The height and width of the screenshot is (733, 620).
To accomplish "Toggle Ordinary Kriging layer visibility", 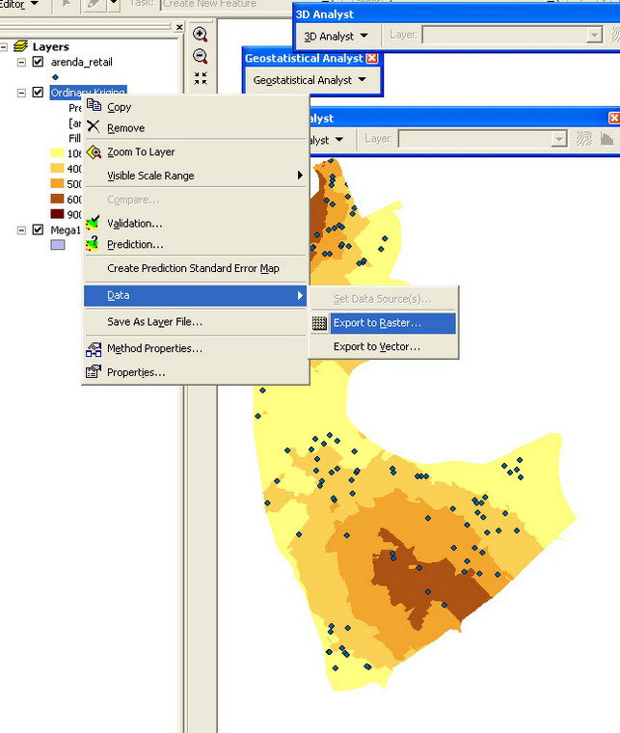I will [x=38, y=93].
